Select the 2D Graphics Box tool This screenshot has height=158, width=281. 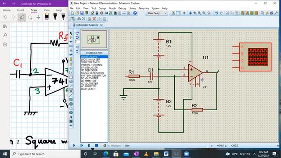pyautogui.click(x=71, y=100)
